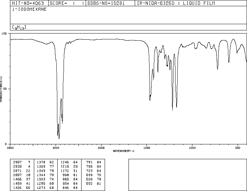Select peak table entry 1172
247x191 pixels.
click(65, 171)
